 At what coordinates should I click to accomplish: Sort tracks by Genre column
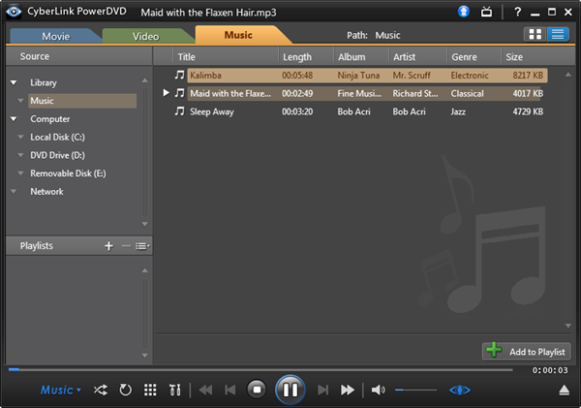pos(474,57)
